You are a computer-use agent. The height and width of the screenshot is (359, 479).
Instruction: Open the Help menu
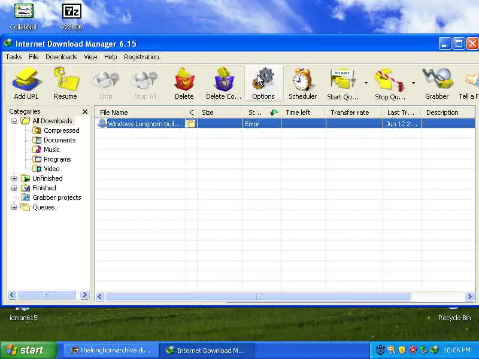pos(110,57)
